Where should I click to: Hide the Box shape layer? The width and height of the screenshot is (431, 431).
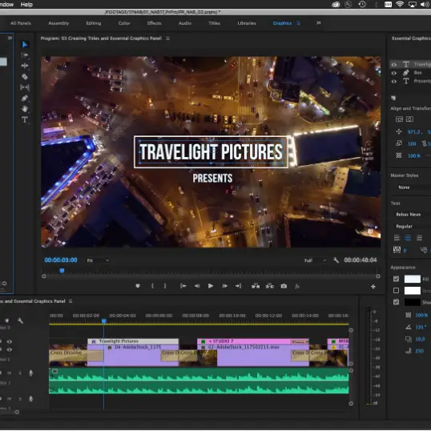[x=394, y=73]
